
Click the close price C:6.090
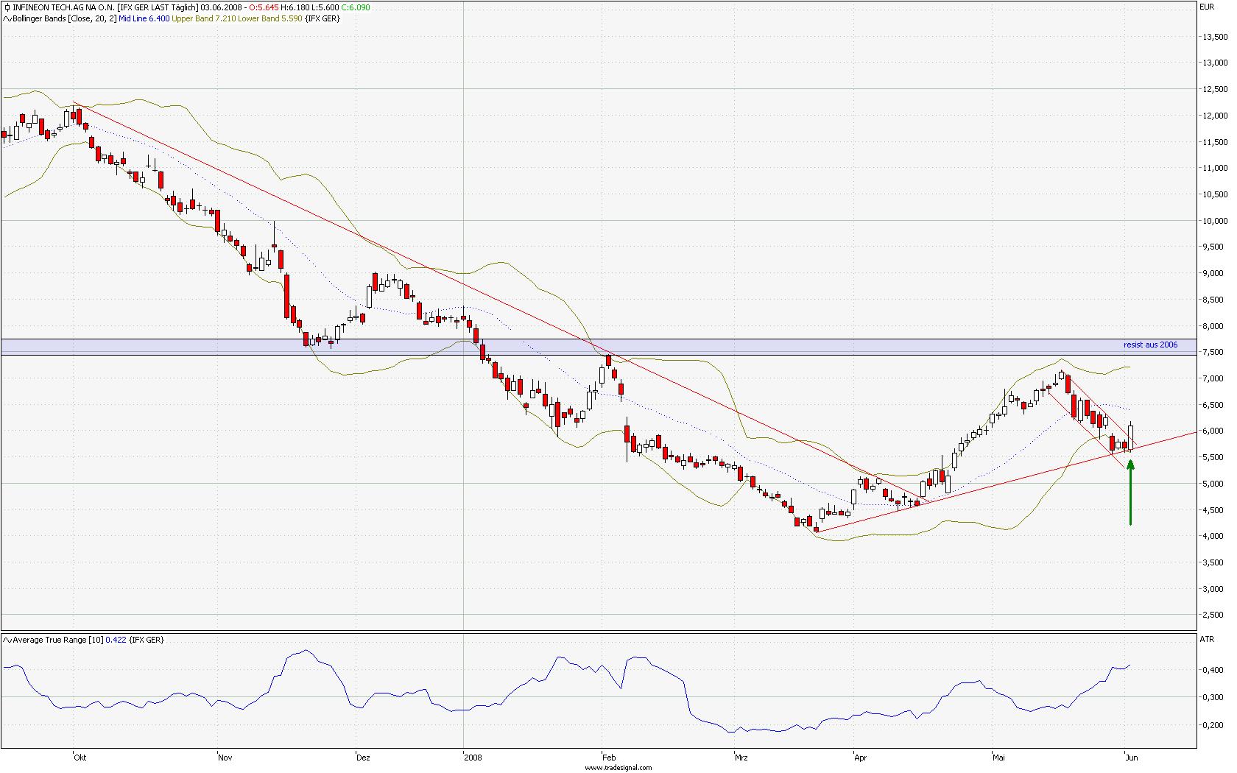(356, 7)
